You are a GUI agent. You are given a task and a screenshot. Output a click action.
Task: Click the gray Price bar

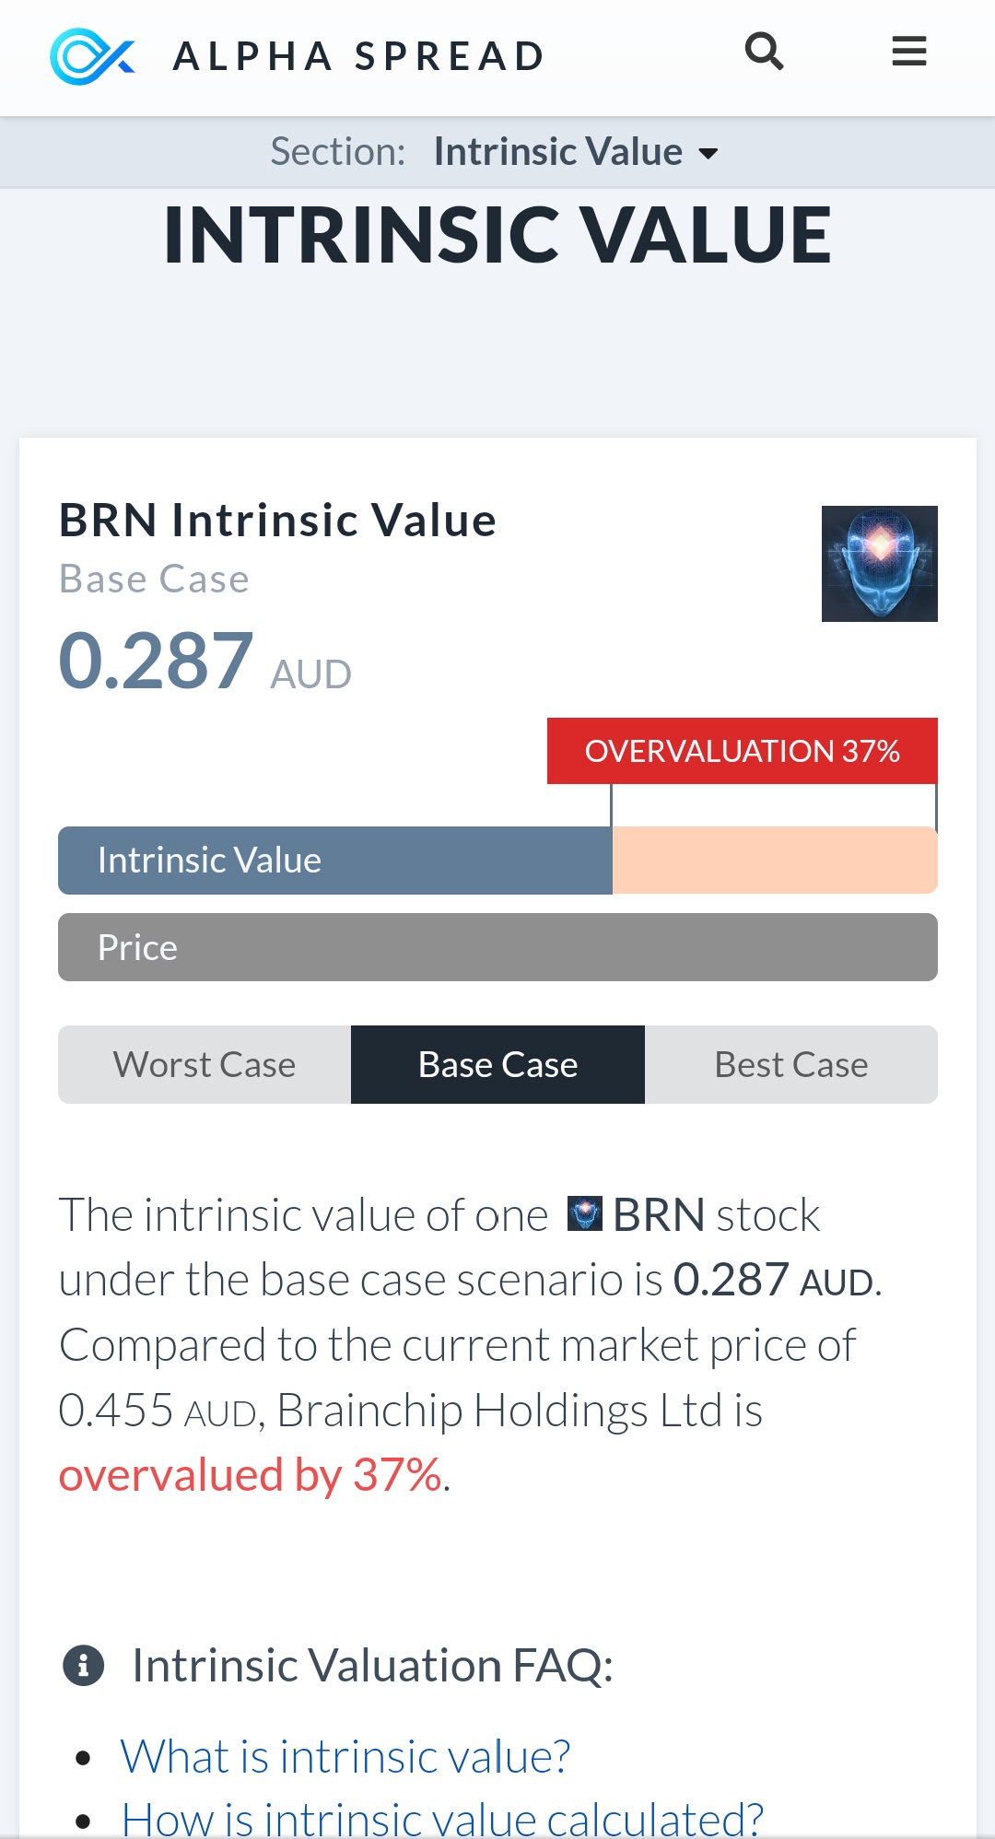(497, 947)
